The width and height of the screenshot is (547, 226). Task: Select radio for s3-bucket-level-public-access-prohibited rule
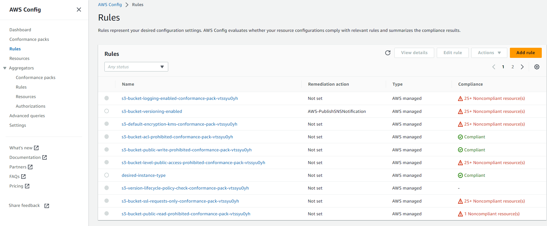click(107, 162)
